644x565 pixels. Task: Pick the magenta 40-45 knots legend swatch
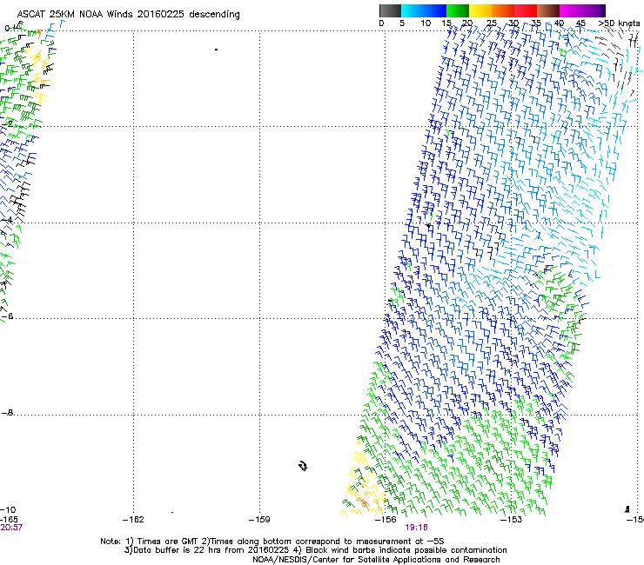coord(571,10)
